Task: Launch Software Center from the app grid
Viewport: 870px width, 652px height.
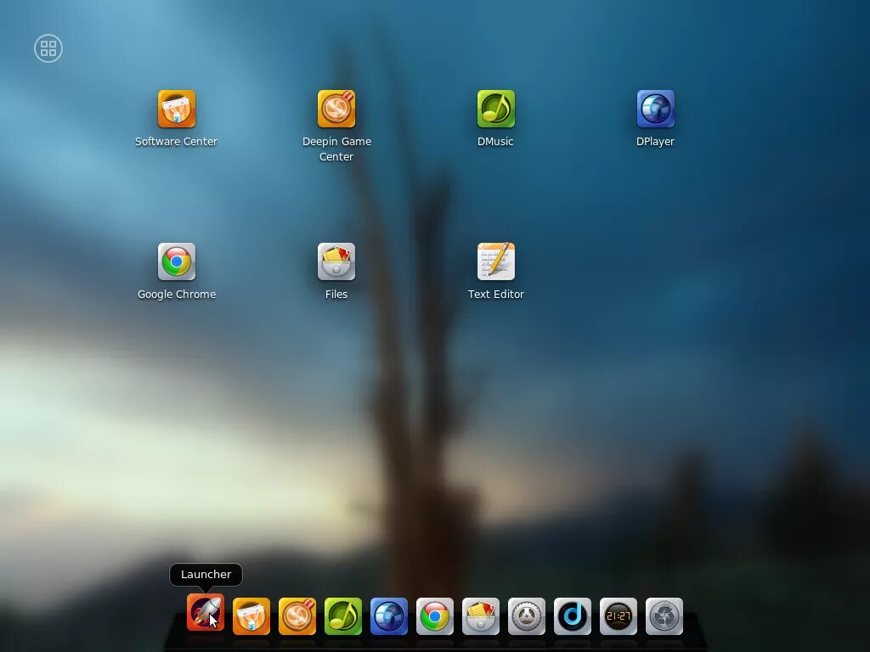Action: [177, 109]
